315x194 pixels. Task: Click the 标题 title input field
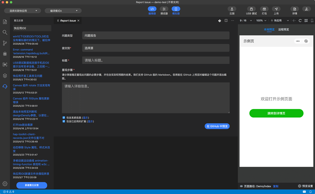point(156,60)
